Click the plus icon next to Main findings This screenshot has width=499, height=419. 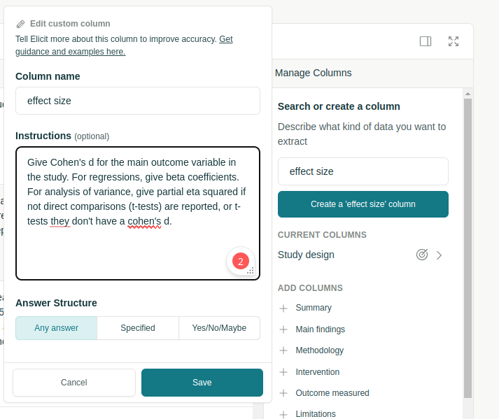283,329
